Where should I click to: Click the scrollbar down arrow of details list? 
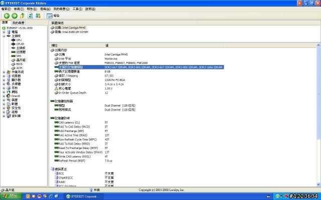pos(318,184)
